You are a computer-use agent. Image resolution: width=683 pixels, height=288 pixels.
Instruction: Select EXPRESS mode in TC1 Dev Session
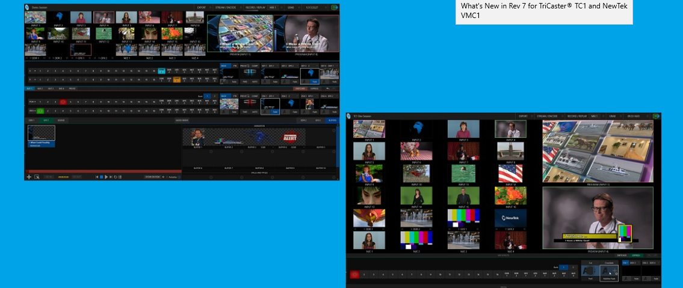point(636,256)
